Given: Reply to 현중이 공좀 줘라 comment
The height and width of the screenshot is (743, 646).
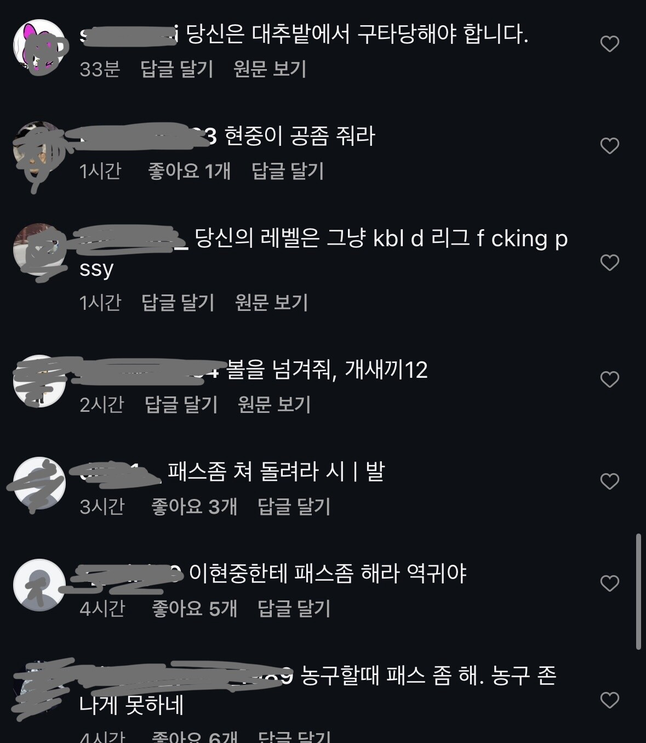Looking at the screenshot, I should pos(288,171).
